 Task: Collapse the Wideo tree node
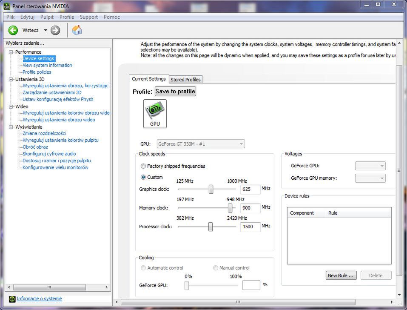click(11, 106)
